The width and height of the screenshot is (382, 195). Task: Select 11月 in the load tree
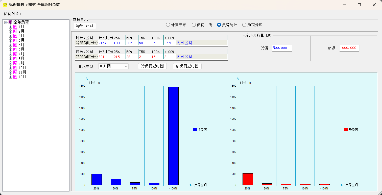22,72
